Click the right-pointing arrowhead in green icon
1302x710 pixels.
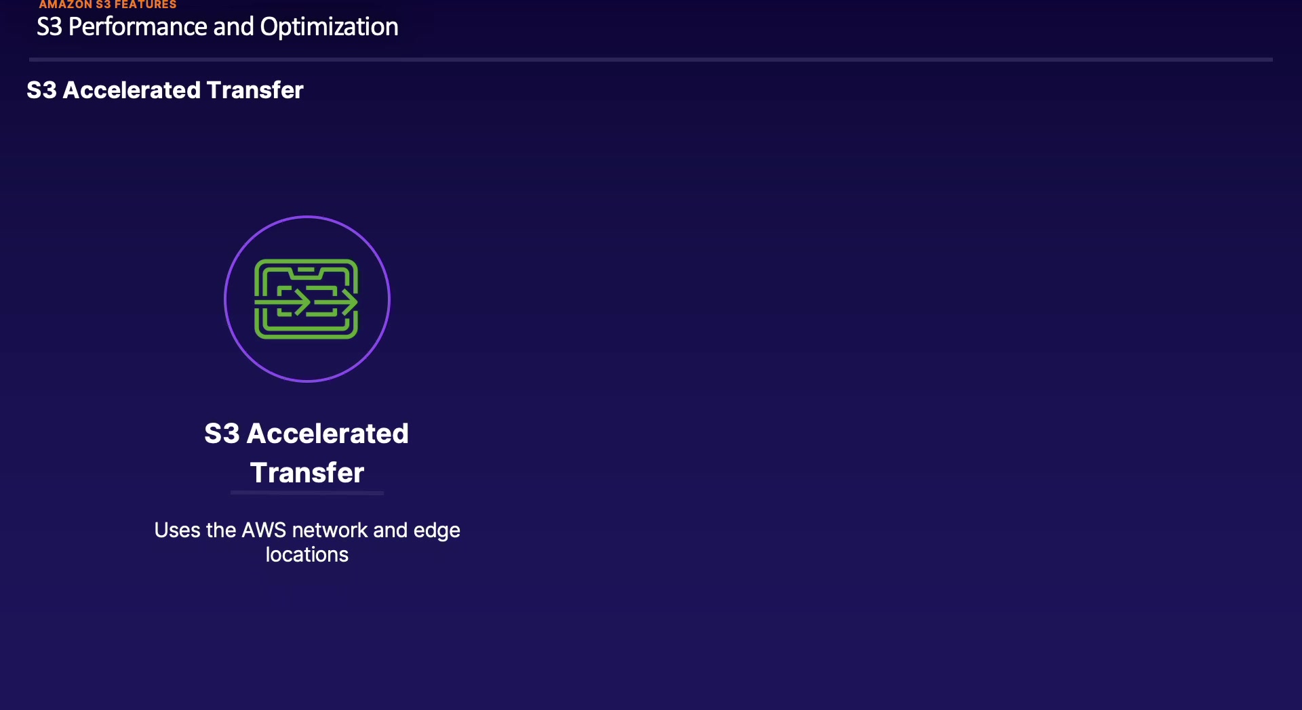point(349,300)
